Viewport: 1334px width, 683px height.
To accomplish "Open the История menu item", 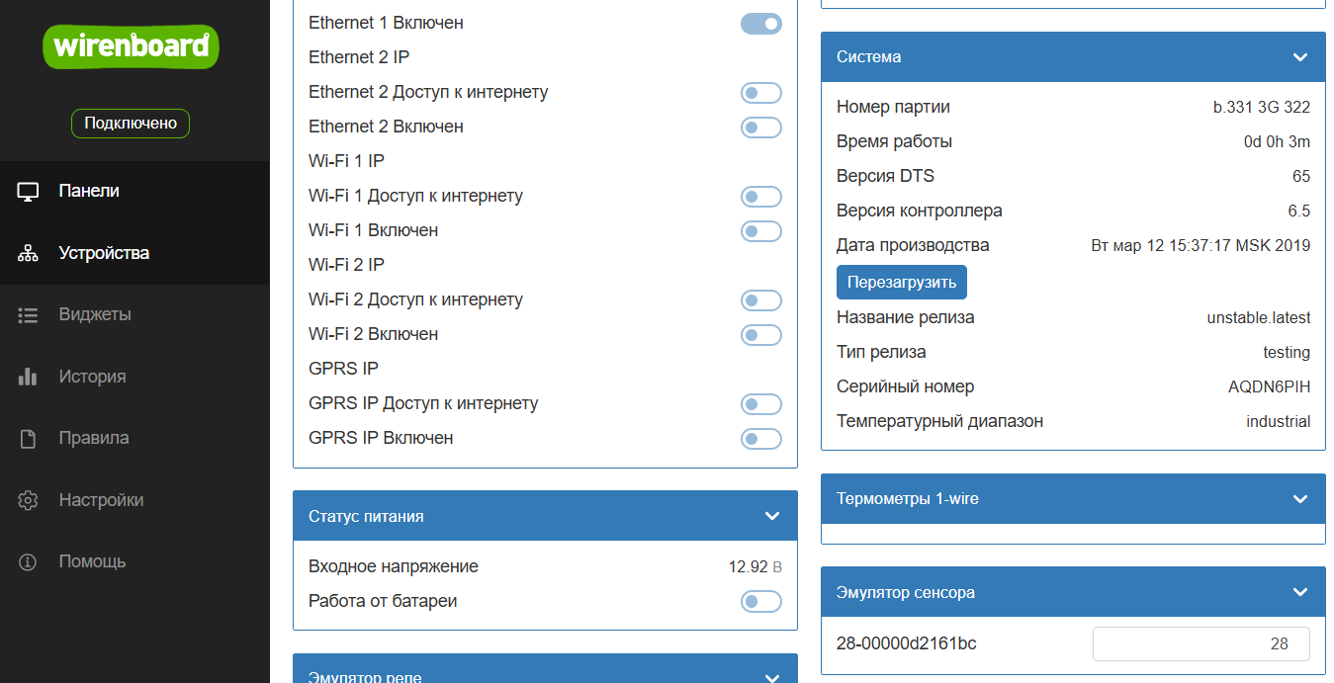I will [92, 377].
